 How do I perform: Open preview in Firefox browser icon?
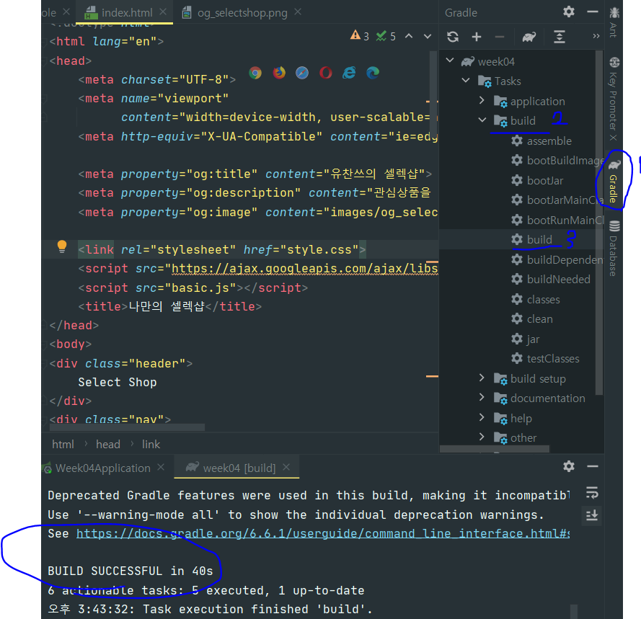tap(279, 73)
